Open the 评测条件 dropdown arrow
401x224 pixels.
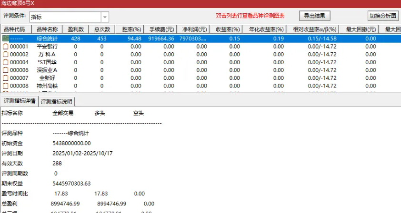tap(104, 17)
